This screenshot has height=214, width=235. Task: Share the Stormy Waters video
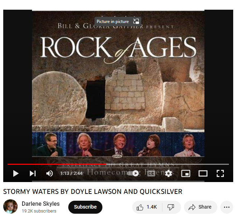(201, 207)
